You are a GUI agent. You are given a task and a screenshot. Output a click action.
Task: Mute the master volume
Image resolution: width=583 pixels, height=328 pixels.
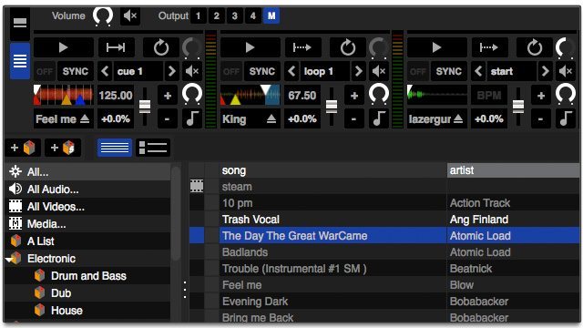pos(130,16)
